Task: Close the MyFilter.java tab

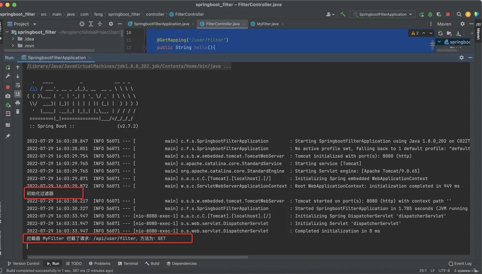Action: (282, 24)
